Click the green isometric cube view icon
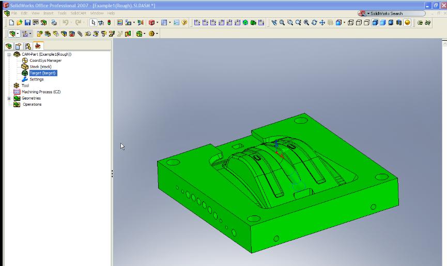 [x=245, y=23]
